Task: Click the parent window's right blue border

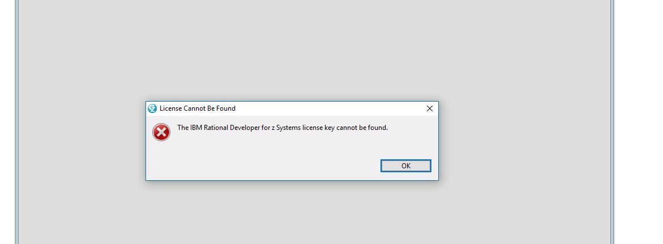Action: 612,122
